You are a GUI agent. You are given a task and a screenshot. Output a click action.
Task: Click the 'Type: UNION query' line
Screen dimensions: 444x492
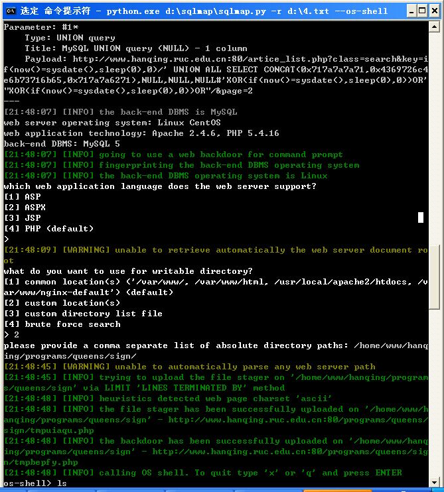70,38
